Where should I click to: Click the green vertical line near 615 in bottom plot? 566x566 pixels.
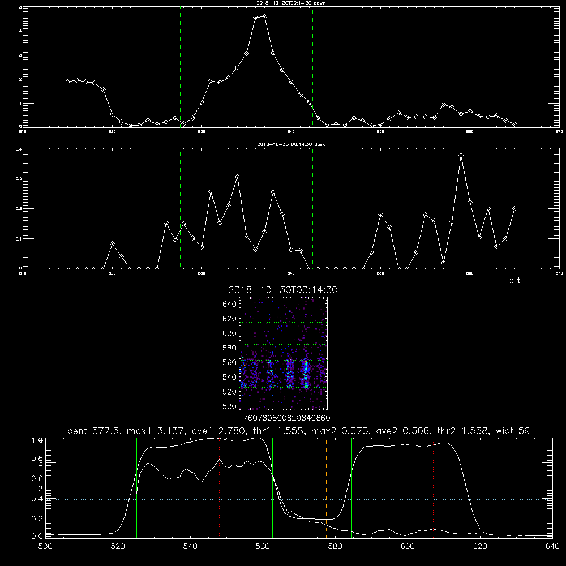click(462, 487)
